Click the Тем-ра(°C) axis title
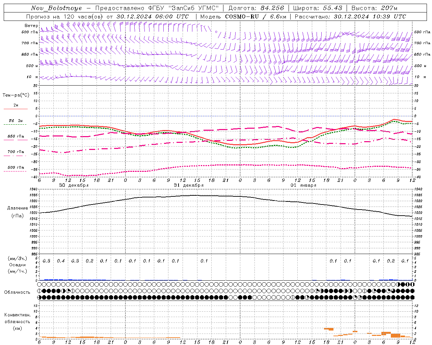The height and width of the screenshot is (345, 432). point(16,95)
